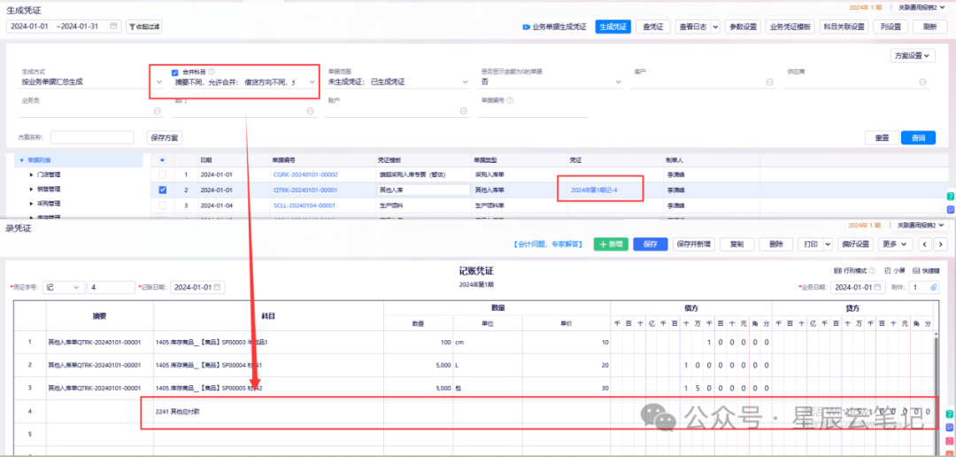Click the 刷新 button

(x=929, y=27)
